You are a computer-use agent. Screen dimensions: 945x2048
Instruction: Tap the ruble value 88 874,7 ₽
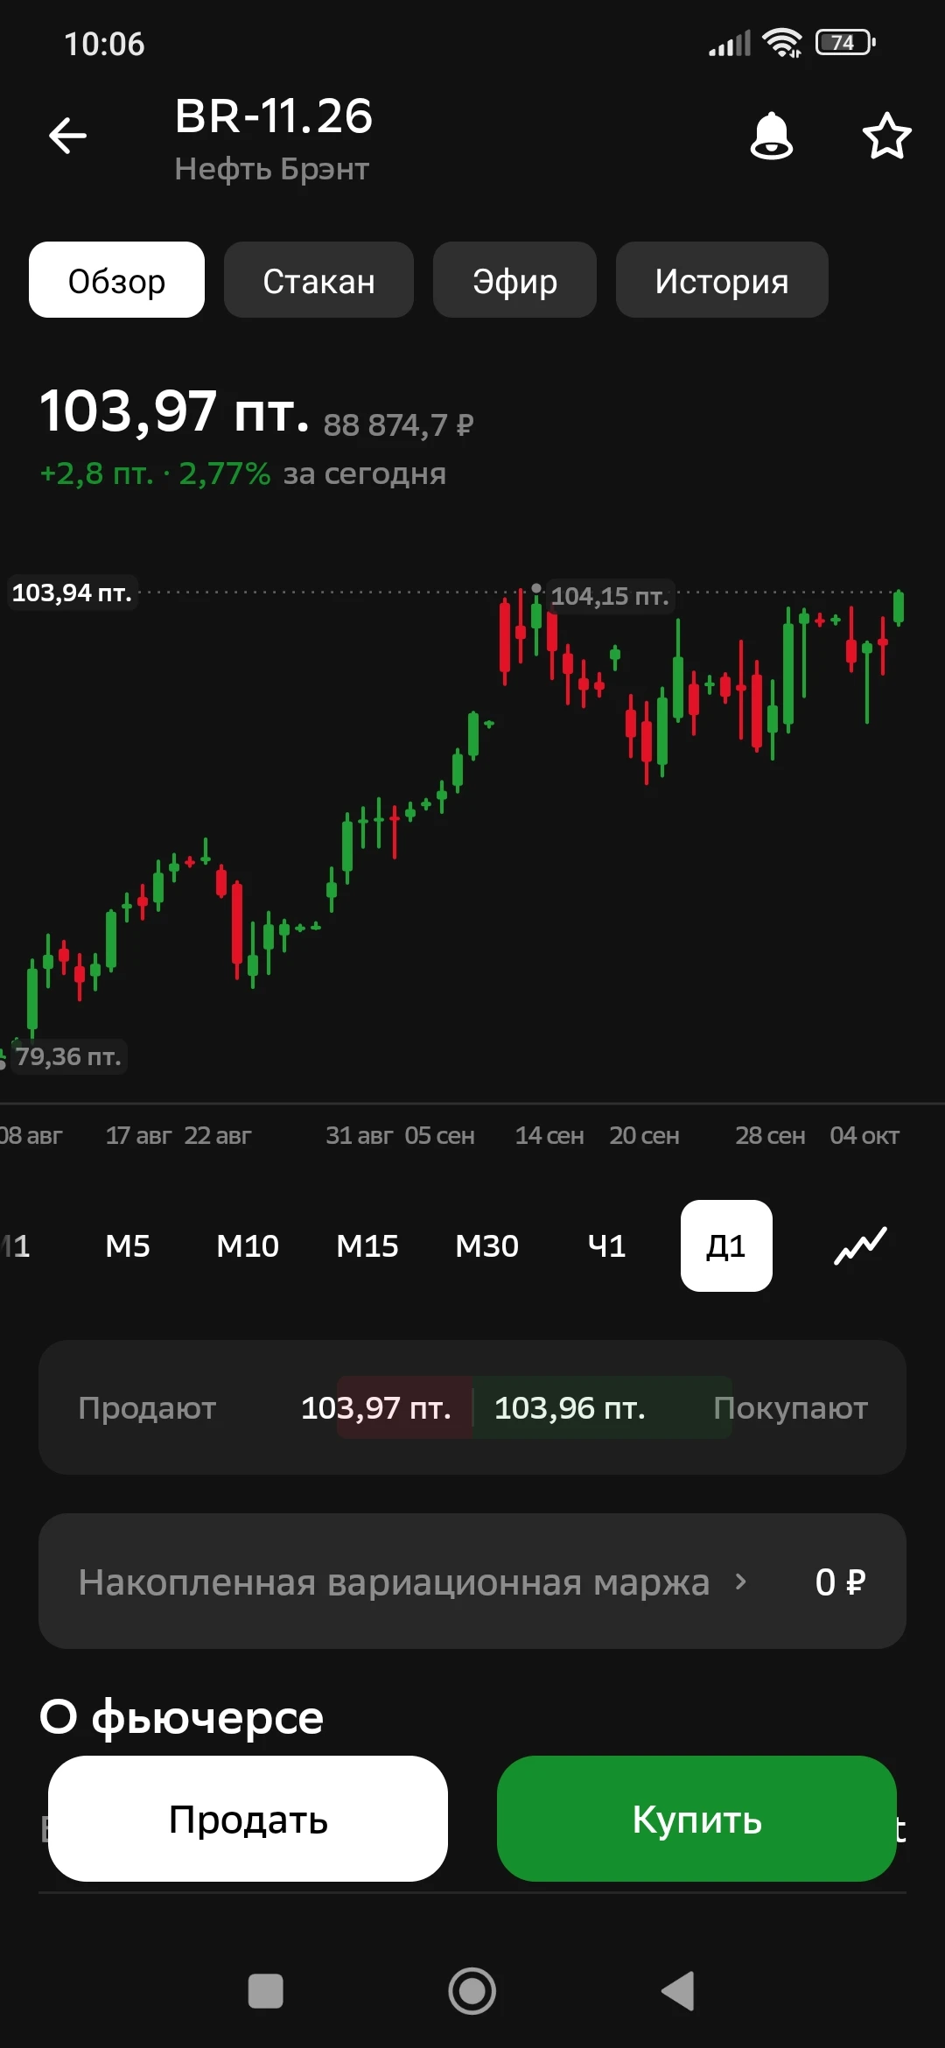click(398, 425)
